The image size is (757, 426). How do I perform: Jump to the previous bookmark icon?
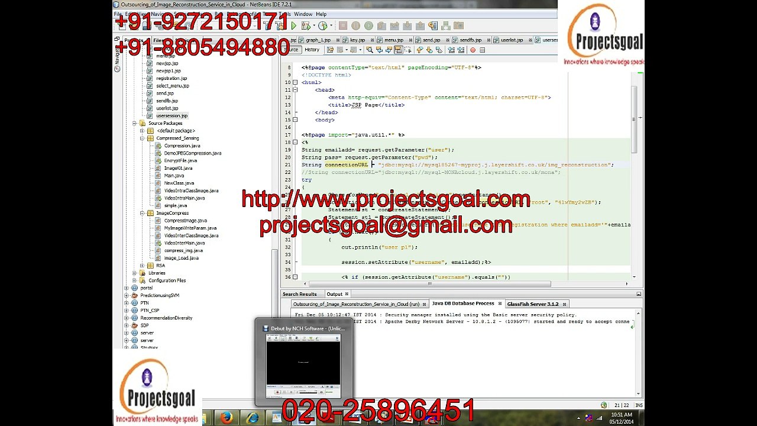[x=419, y=50]
